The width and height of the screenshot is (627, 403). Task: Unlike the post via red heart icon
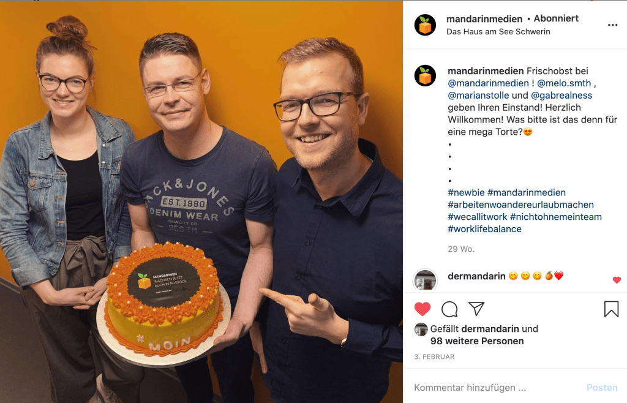click(422, 309)
